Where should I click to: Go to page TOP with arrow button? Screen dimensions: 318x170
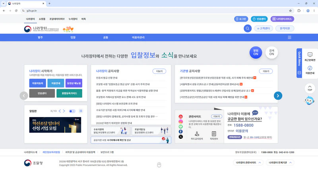coord(310,88)
